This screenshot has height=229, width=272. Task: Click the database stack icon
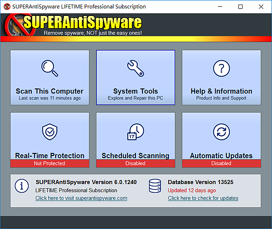[x=155, y=186]
